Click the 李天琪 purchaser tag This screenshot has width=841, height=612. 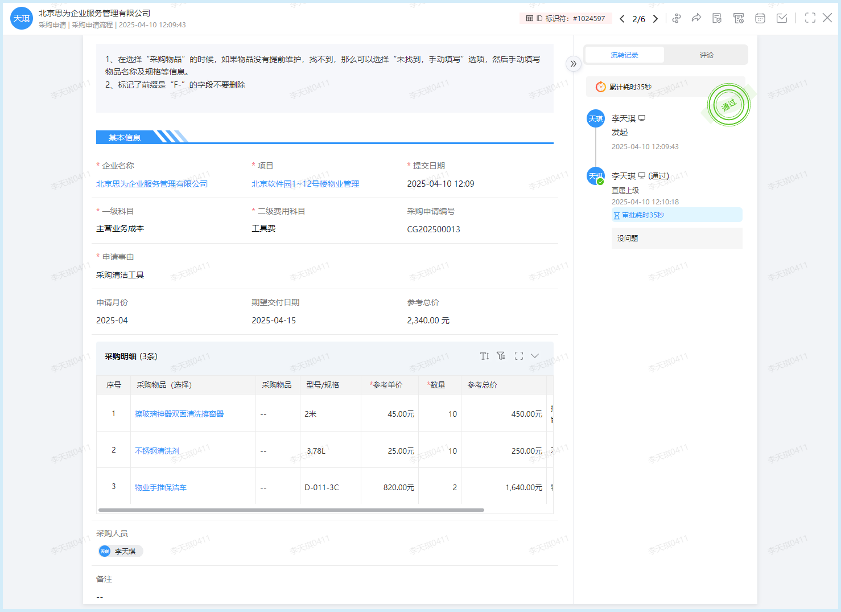click(120, 551)
